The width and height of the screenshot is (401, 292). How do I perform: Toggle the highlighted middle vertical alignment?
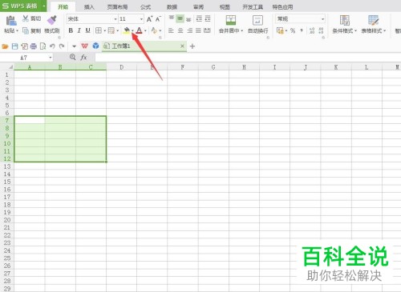point(180,18)
